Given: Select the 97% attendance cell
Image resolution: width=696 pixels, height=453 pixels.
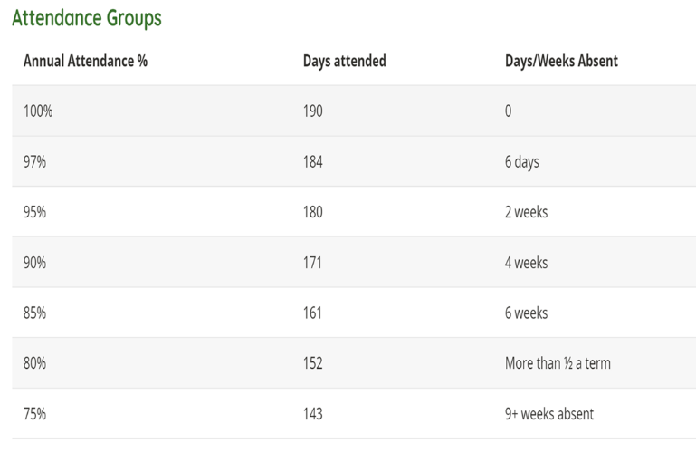Looking at the screenshot, I should point(34,161).
